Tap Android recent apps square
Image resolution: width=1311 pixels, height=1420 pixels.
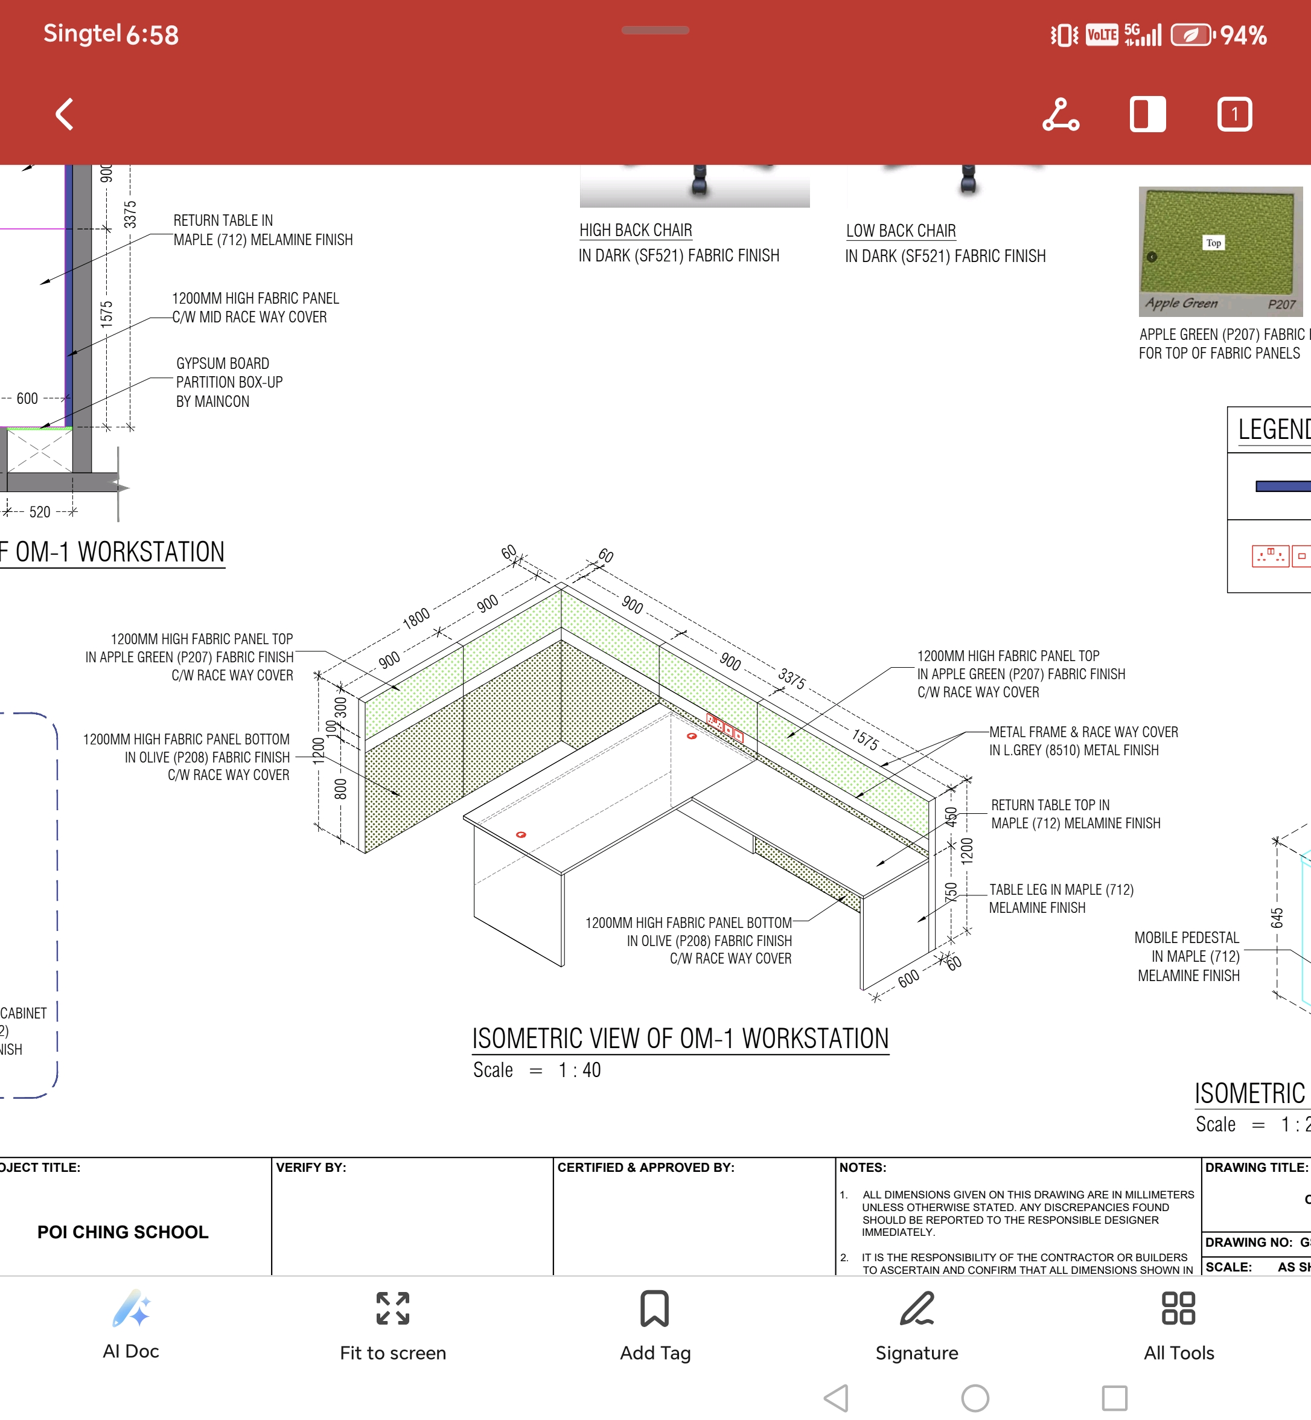tap(1114, 1398)
